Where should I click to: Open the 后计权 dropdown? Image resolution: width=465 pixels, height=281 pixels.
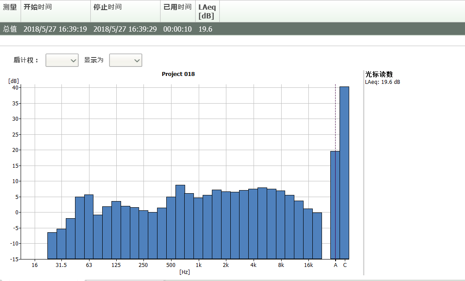(x=62, y=61)
